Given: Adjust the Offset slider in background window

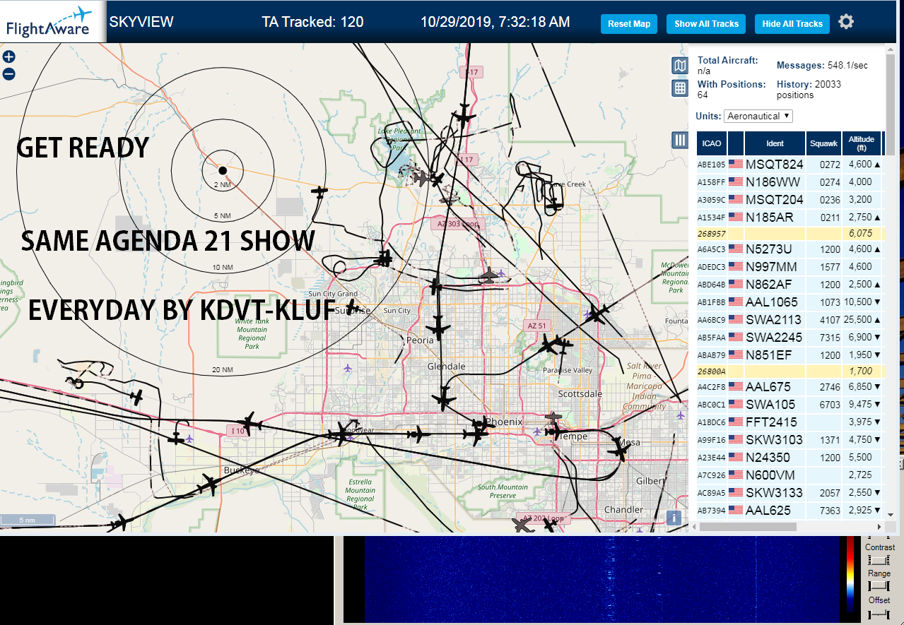Looking at the screenshot, I should 879,613.
